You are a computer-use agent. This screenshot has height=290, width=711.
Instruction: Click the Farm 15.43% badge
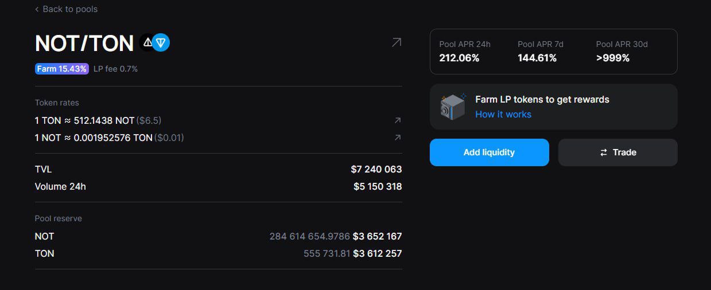point(62,69)
